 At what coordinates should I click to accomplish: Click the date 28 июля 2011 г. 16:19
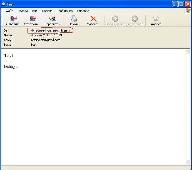point(46,35)
